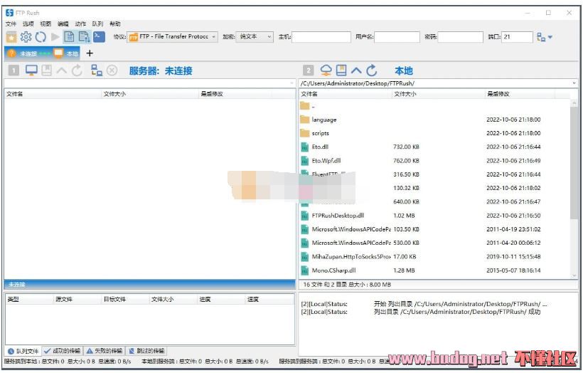This screenshot has width=583, height=373.
Task: Select the parent folder '..' row
Action: pyautogui.click(x=434, y=107)
